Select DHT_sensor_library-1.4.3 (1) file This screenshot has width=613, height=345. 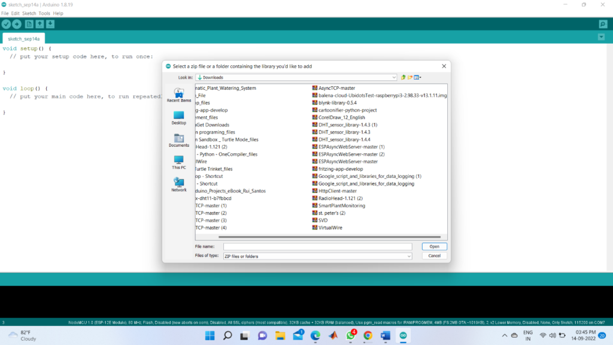[x=345, y=125]
